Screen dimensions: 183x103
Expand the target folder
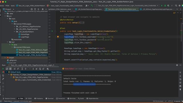(x=5, y=58)
